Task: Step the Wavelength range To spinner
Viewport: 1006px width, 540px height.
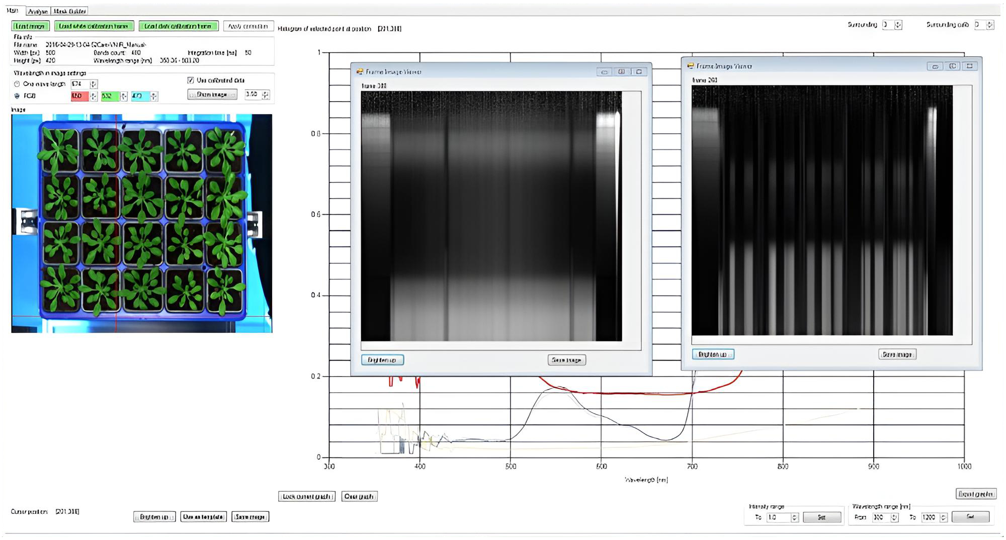Action: 944,517
